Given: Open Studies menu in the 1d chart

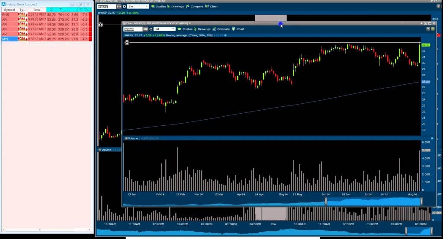Looking at the screenshot, I should click(x=187, y=29).
